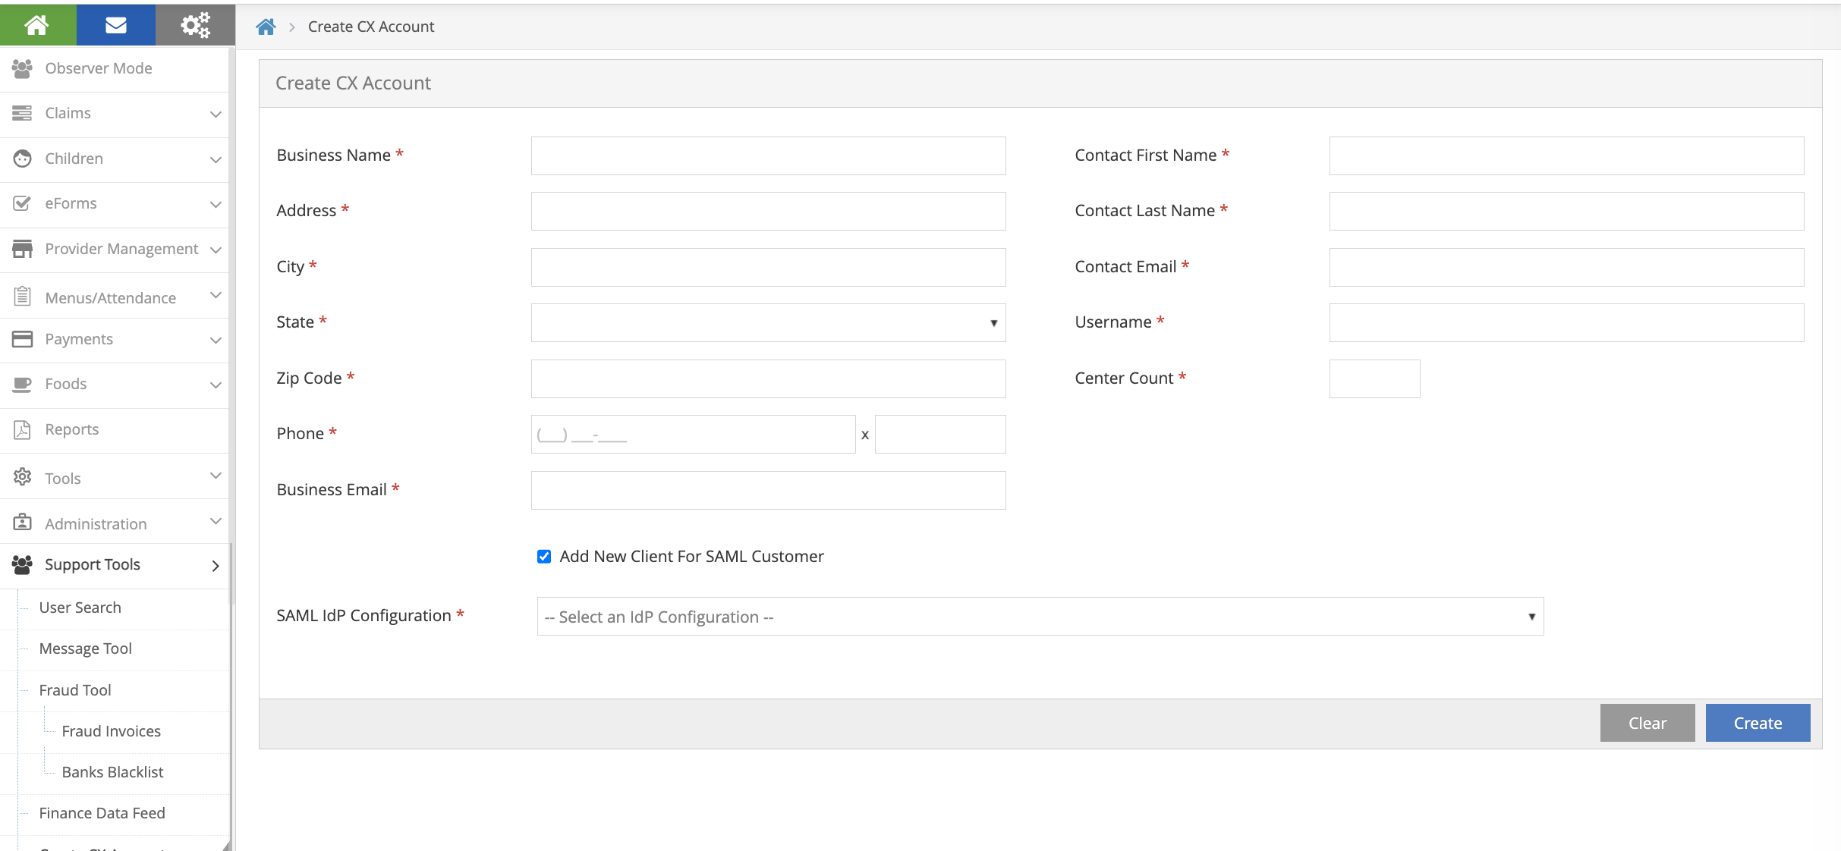
Task: Open the Banks Blacklist page
Action: (112, 771)
